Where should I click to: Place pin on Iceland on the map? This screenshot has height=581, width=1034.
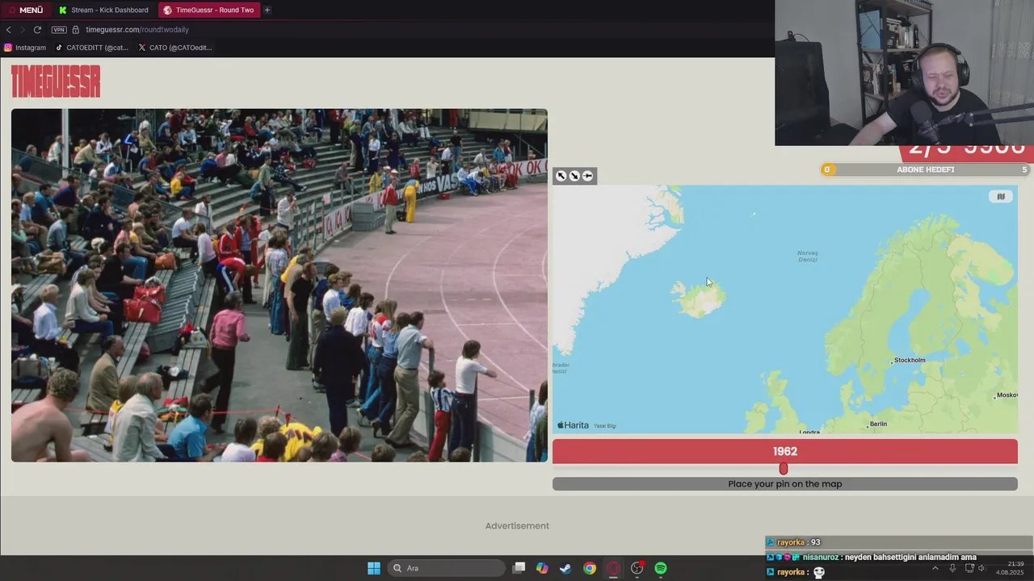coord(699,299)
